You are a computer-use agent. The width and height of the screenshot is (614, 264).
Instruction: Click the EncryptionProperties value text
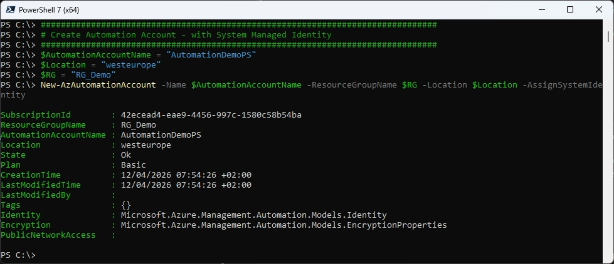click(283, 225)
